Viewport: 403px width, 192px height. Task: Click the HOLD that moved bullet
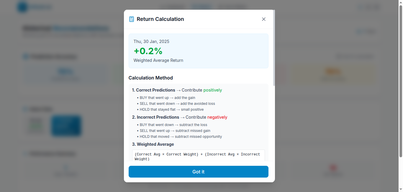(x=181, y=137)
